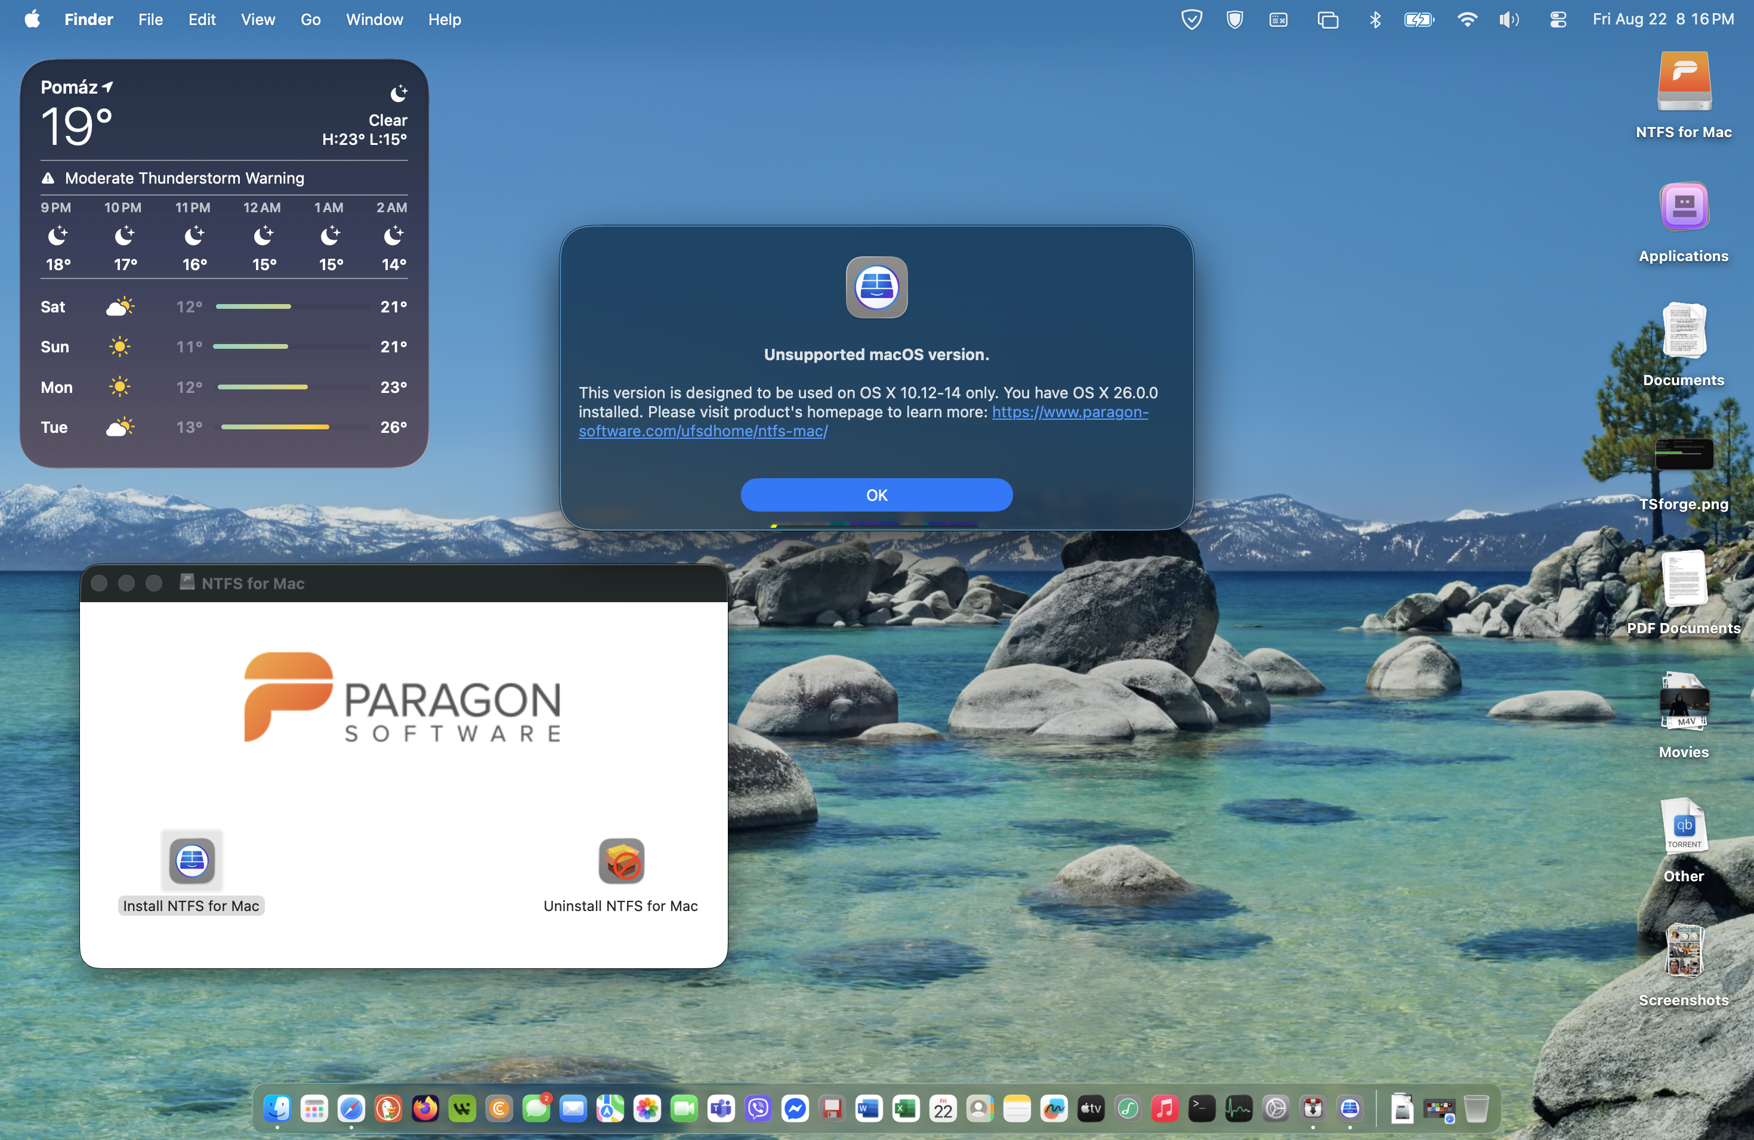Open the Apple menu
The width and height of the screenshot is (1754, 1140).
tap(32, 19)
